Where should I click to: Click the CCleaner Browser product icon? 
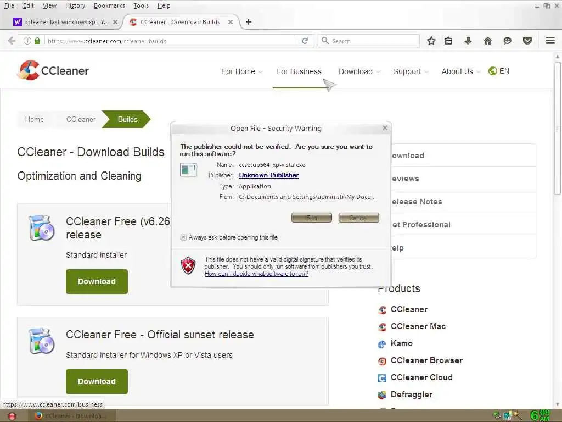382,361
